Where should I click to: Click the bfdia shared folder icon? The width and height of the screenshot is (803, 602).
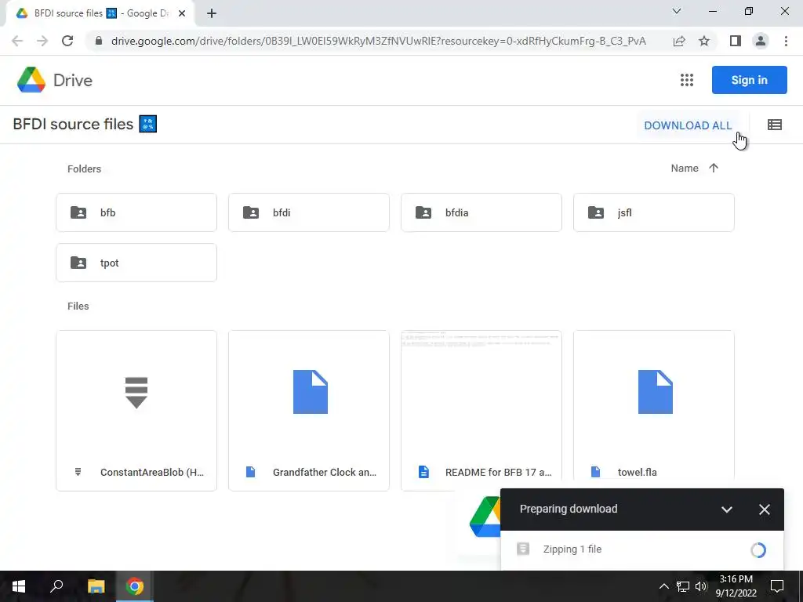click(x=423, y=212)
